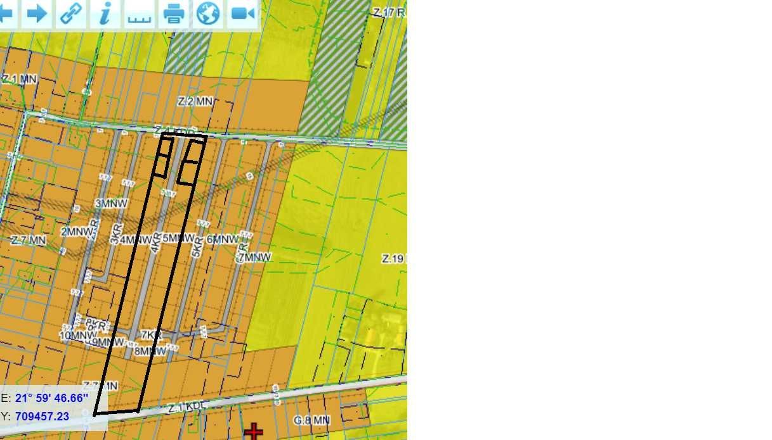The width and height of the screenshot is (772, 440).
Task: Open the chain link share tool
Action: pos(71,13)
